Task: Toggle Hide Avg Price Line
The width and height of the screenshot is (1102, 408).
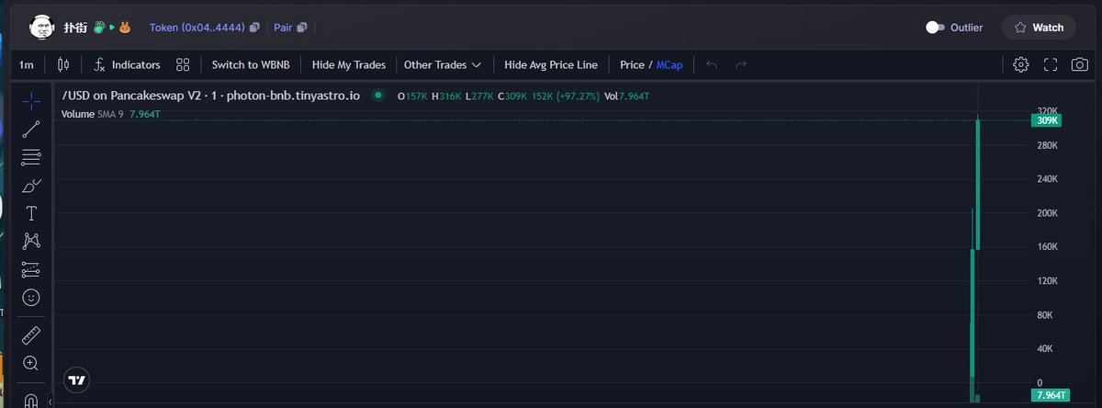Action: pos(550,64)
